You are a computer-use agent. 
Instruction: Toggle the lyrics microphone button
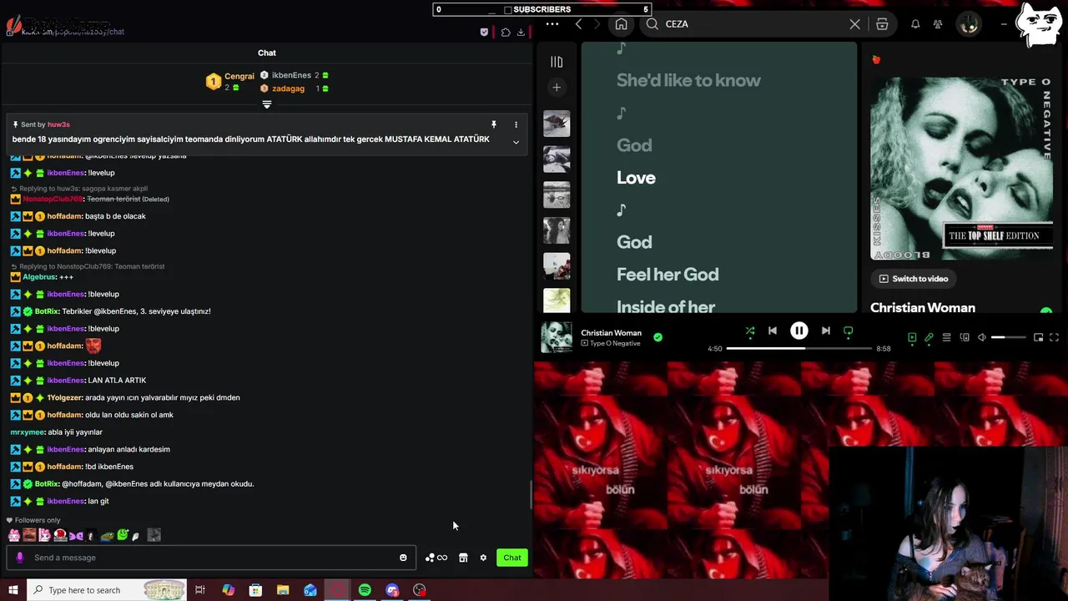[x=929, y=337]
